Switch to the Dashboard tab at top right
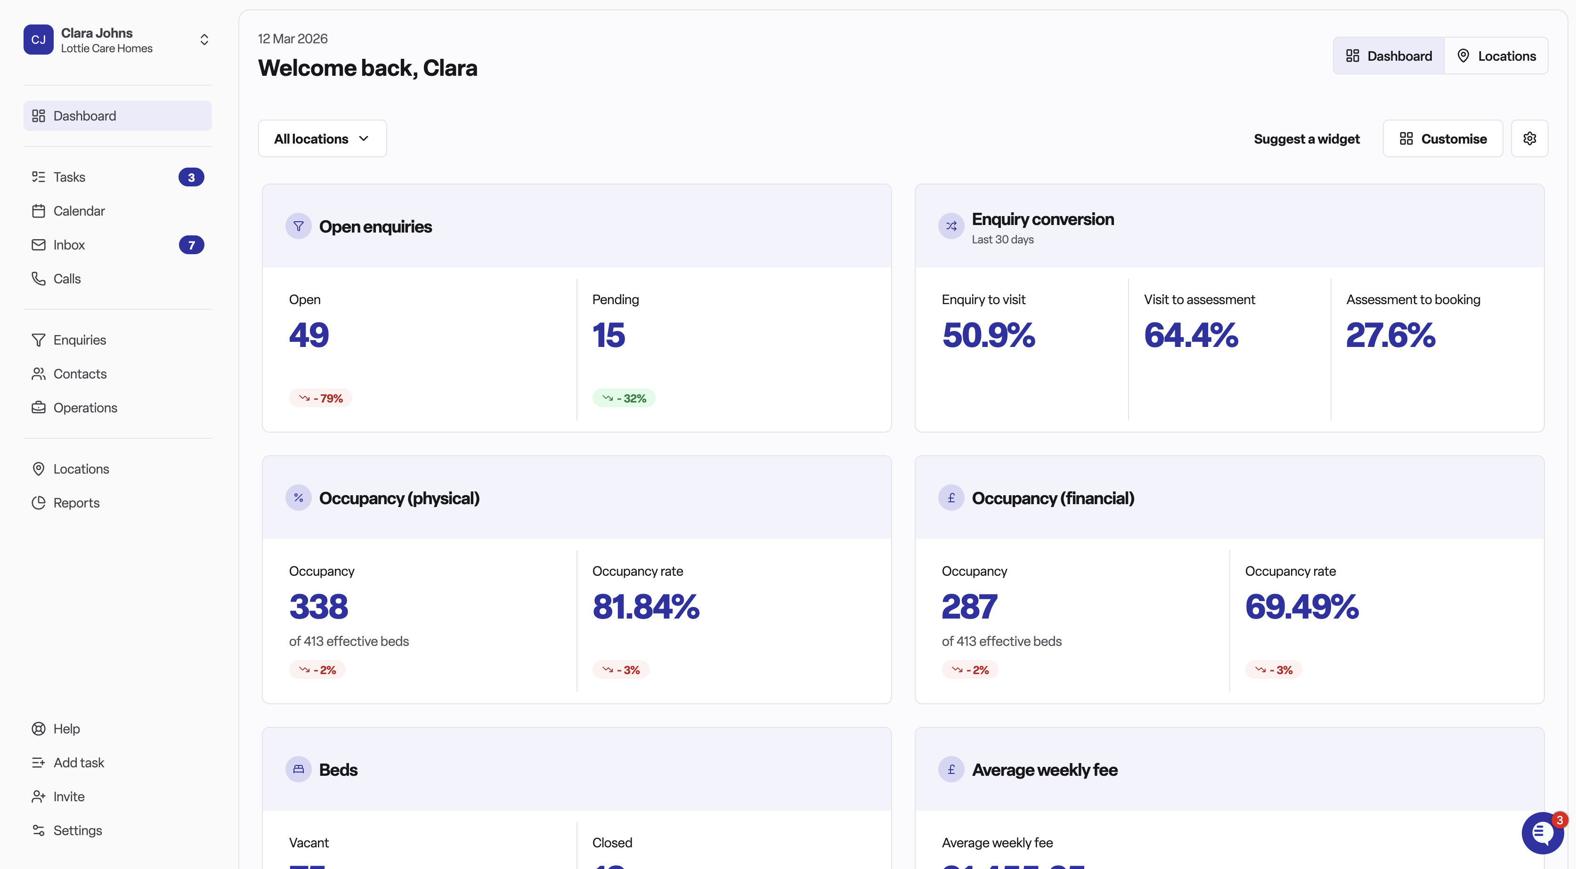This screenshot has width=1576, height=869. tap(1389, 56)
